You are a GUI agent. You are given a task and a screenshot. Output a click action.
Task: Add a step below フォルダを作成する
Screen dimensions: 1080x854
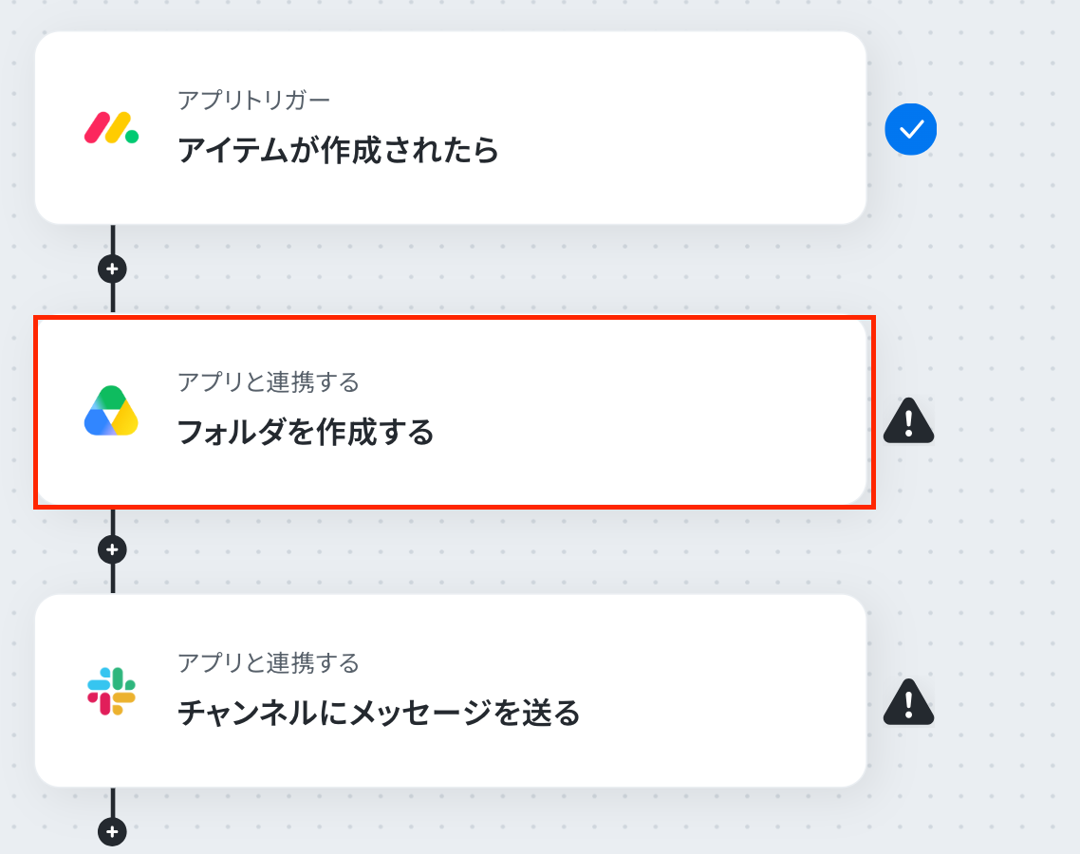click(x=112, y=549)
